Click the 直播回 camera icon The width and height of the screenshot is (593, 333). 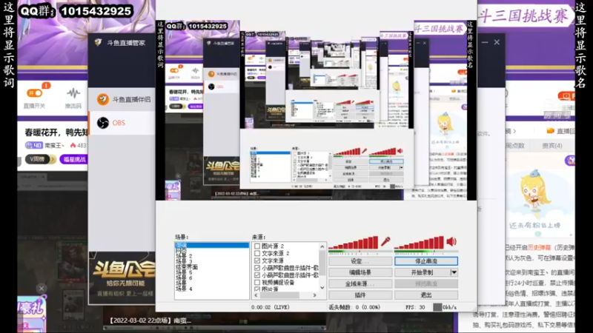click(550, 131)
